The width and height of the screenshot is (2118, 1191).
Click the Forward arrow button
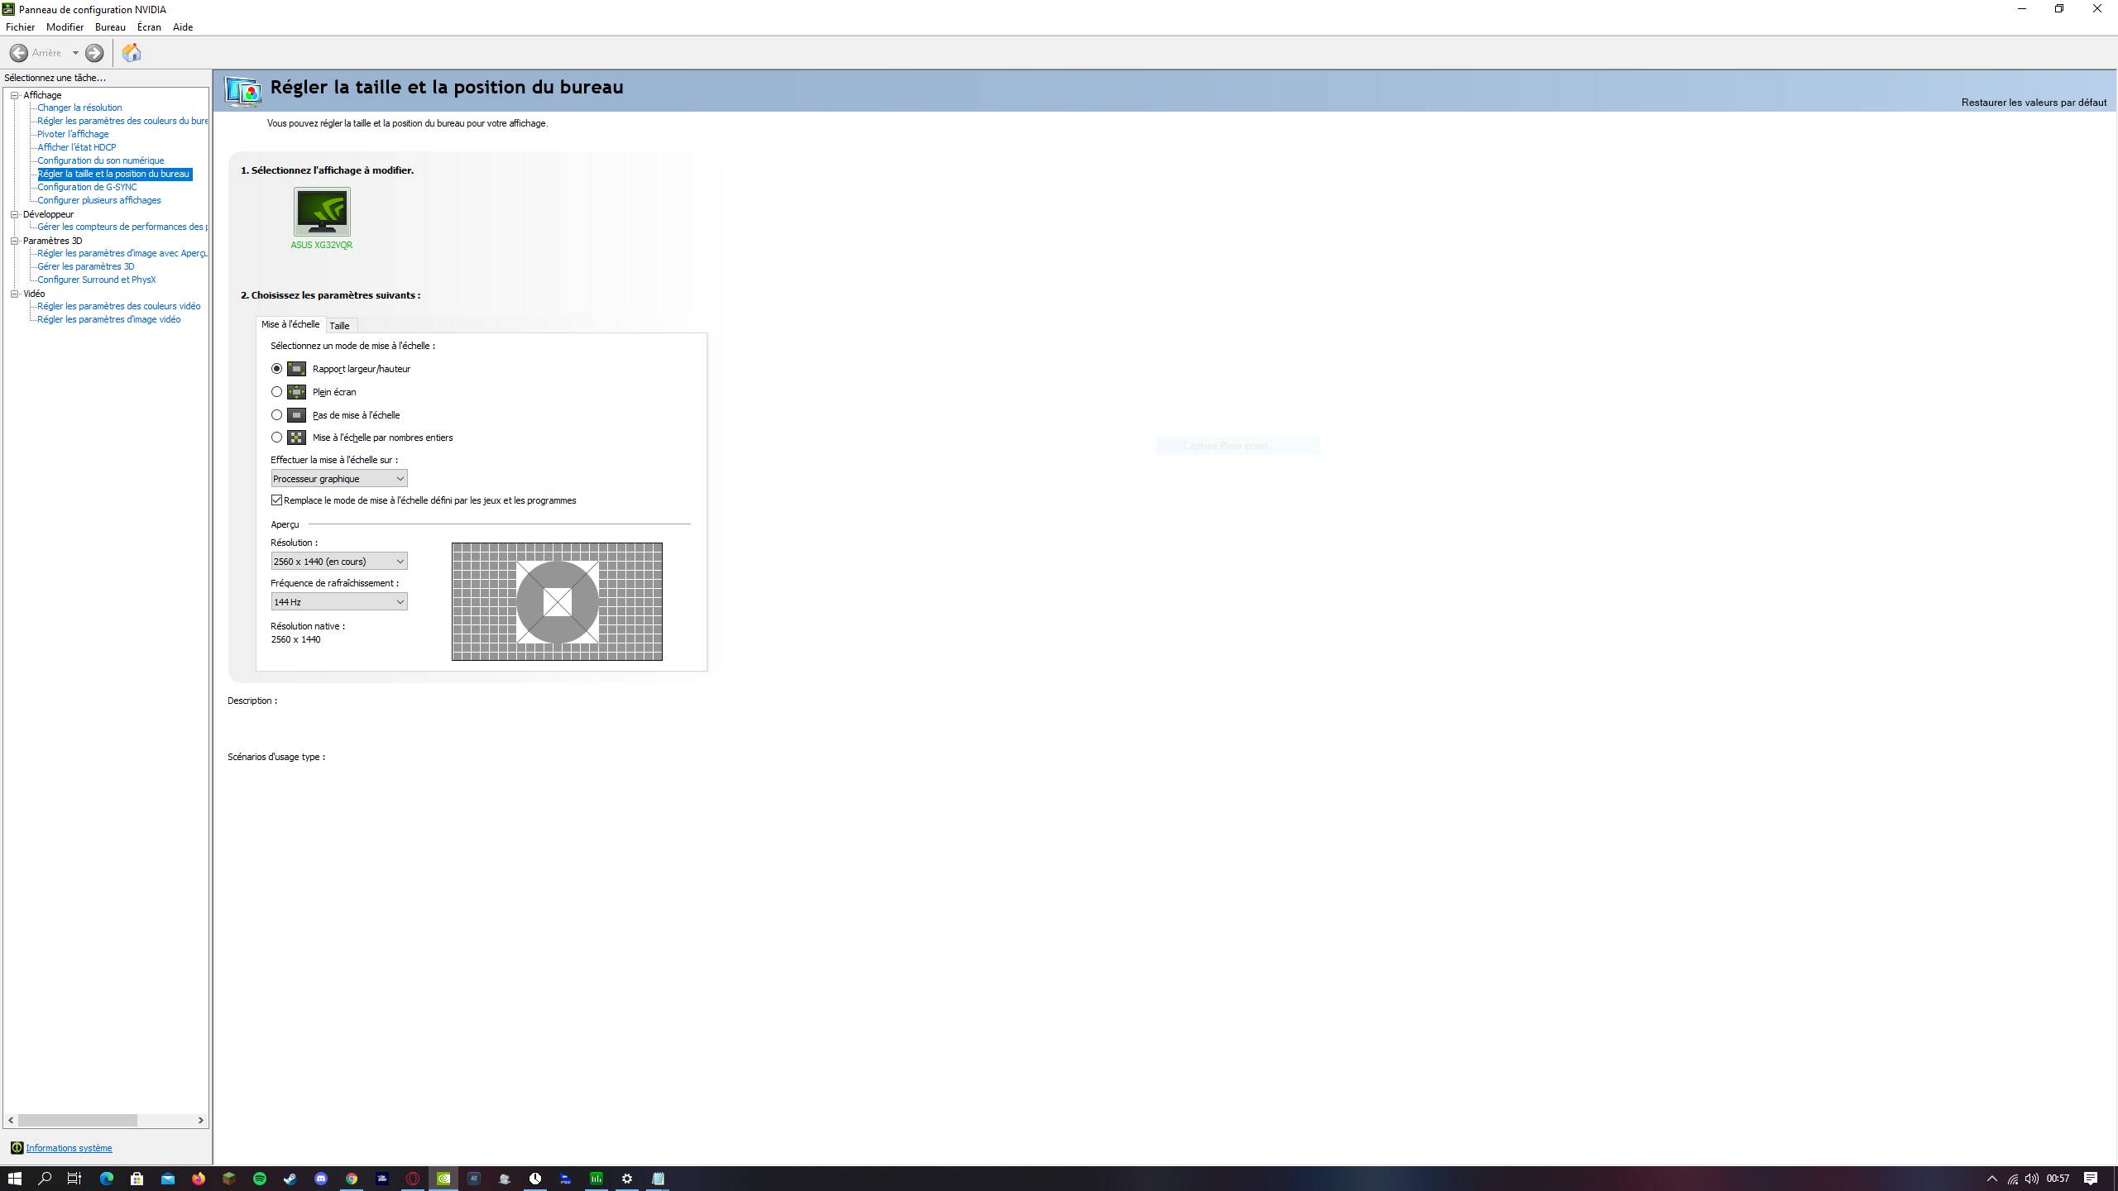[94, 53]
